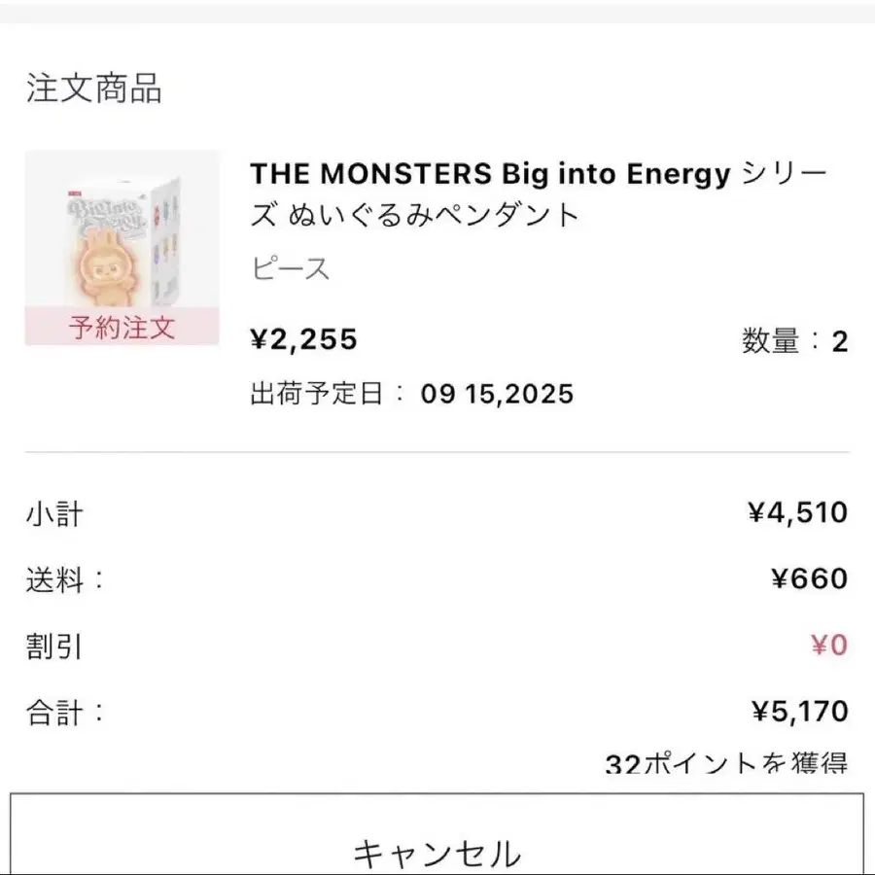Click the 予約注文 preorder badge
This screenshot has height=875, width=875.
point(122,327)
